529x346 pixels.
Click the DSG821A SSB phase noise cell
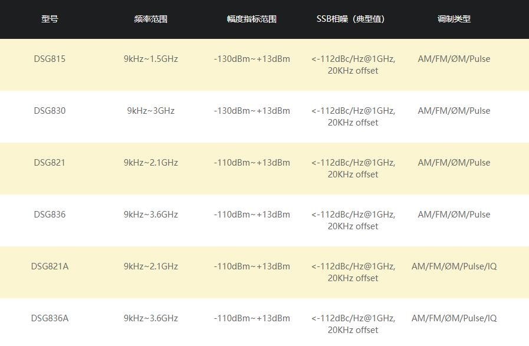pos(353,272)
